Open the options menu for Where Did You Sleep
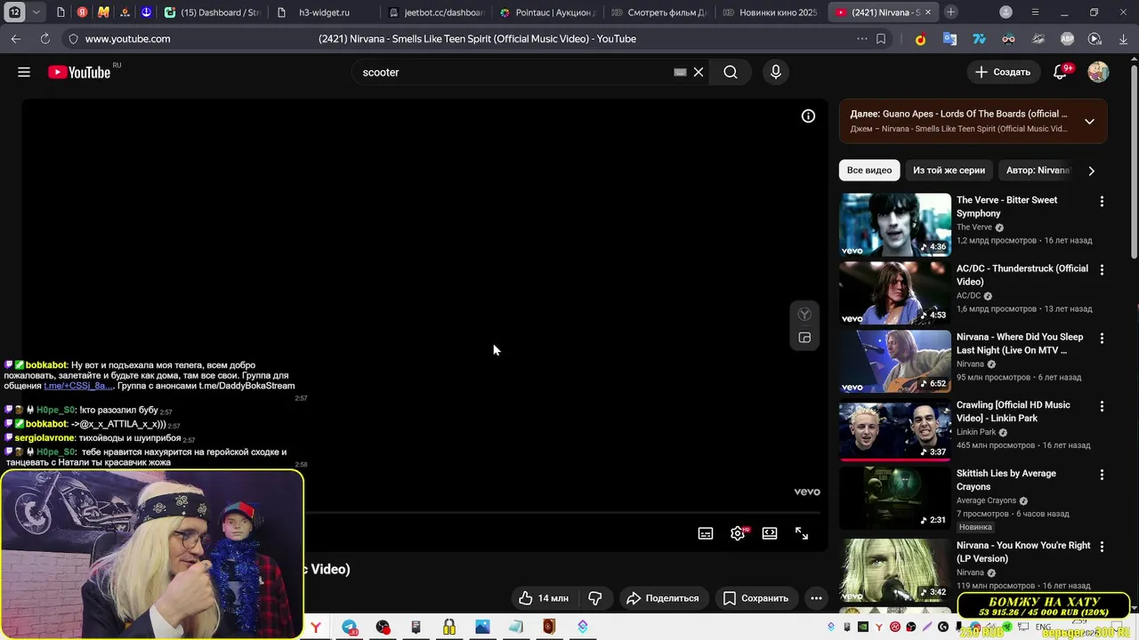Viewport: 1139px width, 640px height. point(1102,339)
